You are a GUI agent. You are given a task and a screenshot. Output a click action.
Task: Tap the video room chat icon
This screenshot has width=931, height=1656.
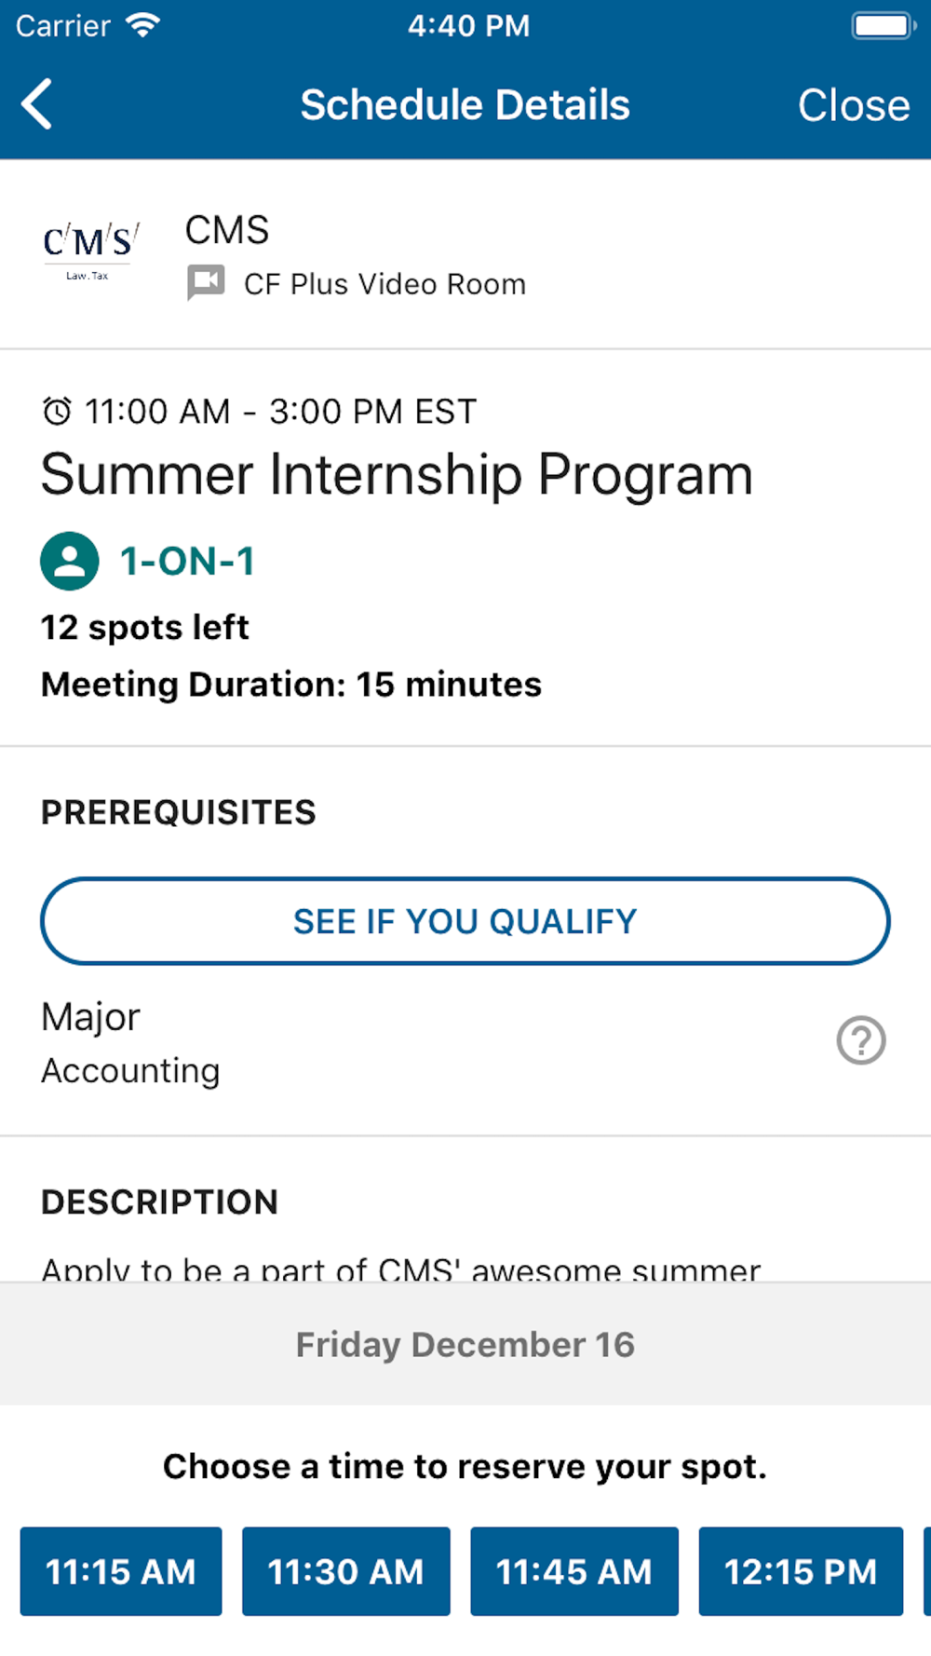coord(206,282)
